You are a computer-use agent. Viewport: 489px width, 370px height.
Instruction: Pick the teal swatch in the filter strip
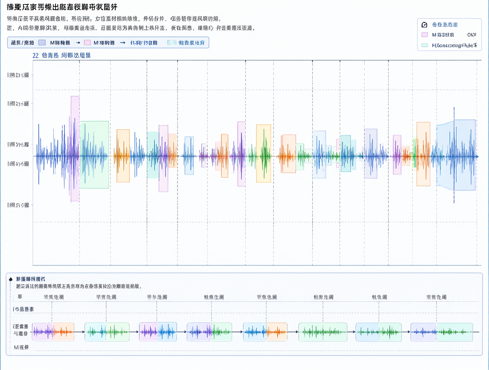[172, 43]
